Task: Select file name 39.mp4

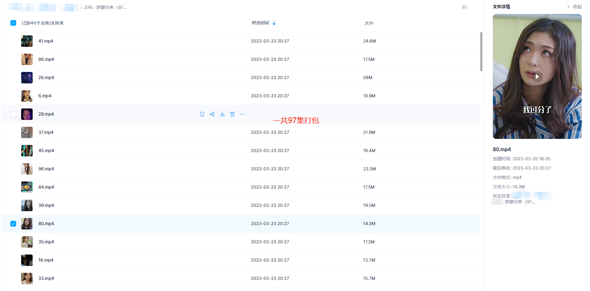Action: click(46, 205)
